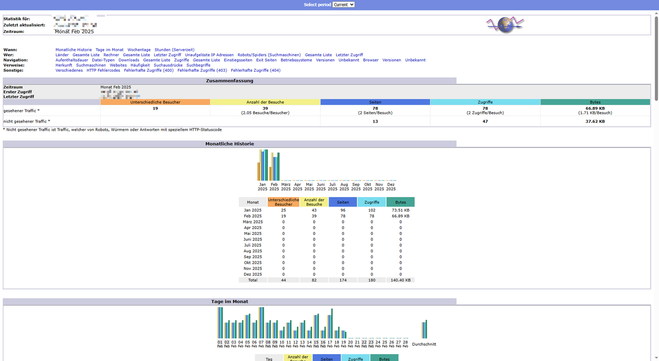Click the Tage im Monat section header

[230, 302]
